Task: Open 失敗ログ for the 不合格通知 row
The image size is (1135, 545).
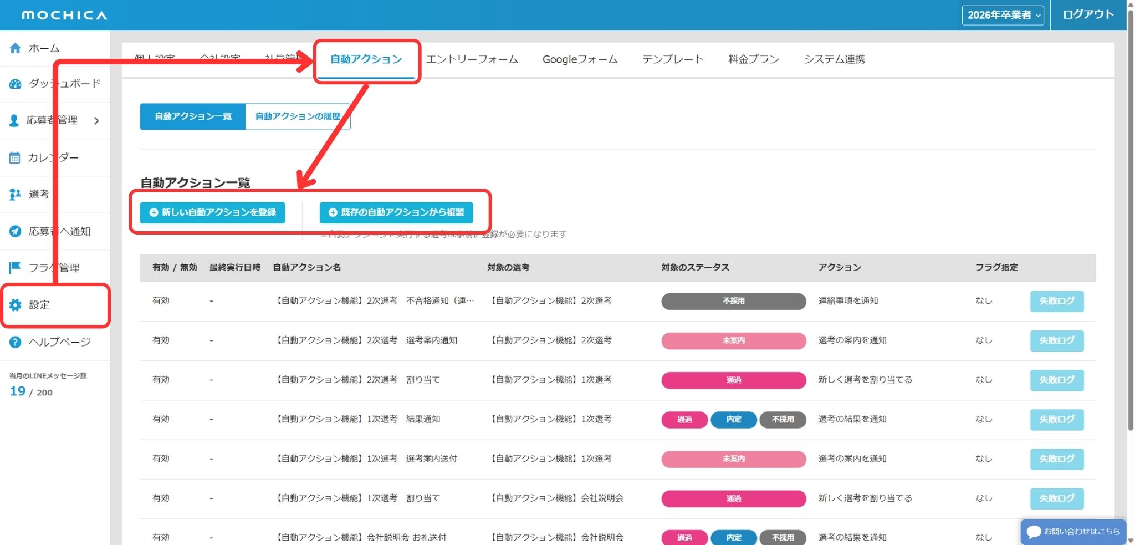Action: click(1056, 301)
